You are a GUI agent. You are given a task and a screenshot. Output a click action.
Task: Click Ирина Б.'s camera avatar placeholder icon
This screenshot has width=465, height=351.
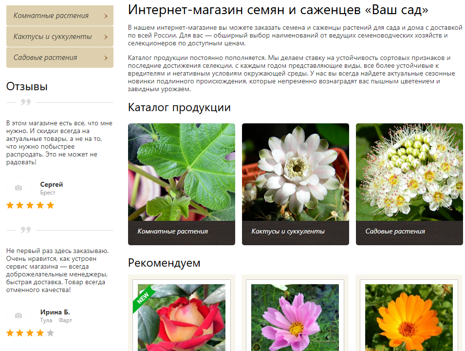(x=19, y=316)
